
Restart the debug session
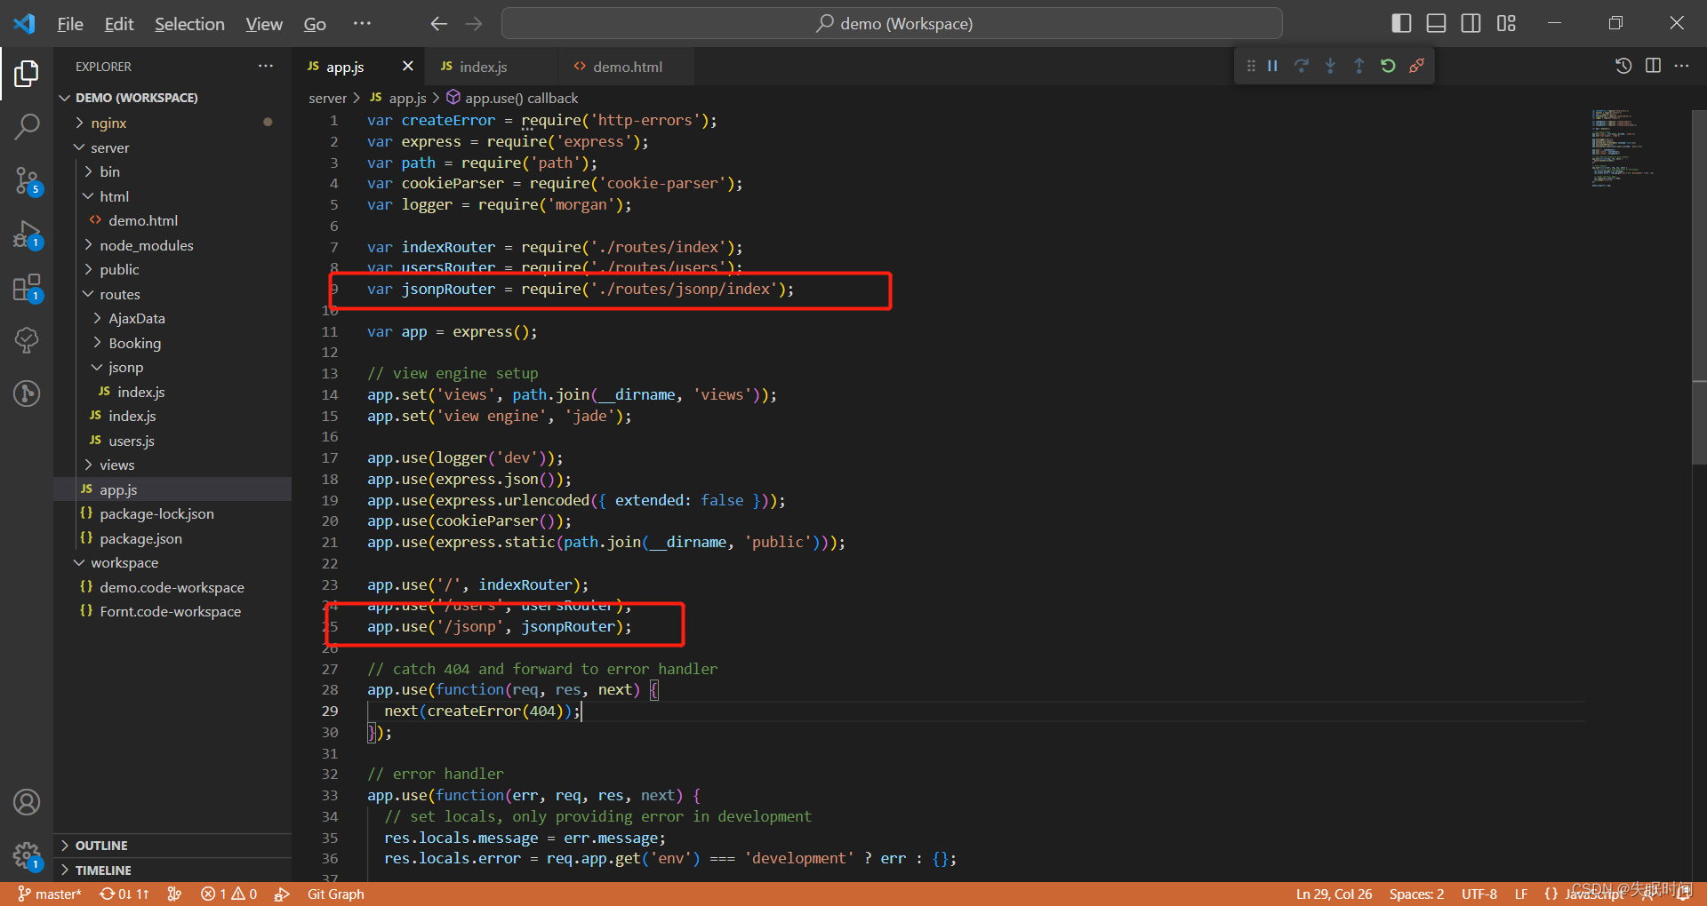[x=1388, y=66]
